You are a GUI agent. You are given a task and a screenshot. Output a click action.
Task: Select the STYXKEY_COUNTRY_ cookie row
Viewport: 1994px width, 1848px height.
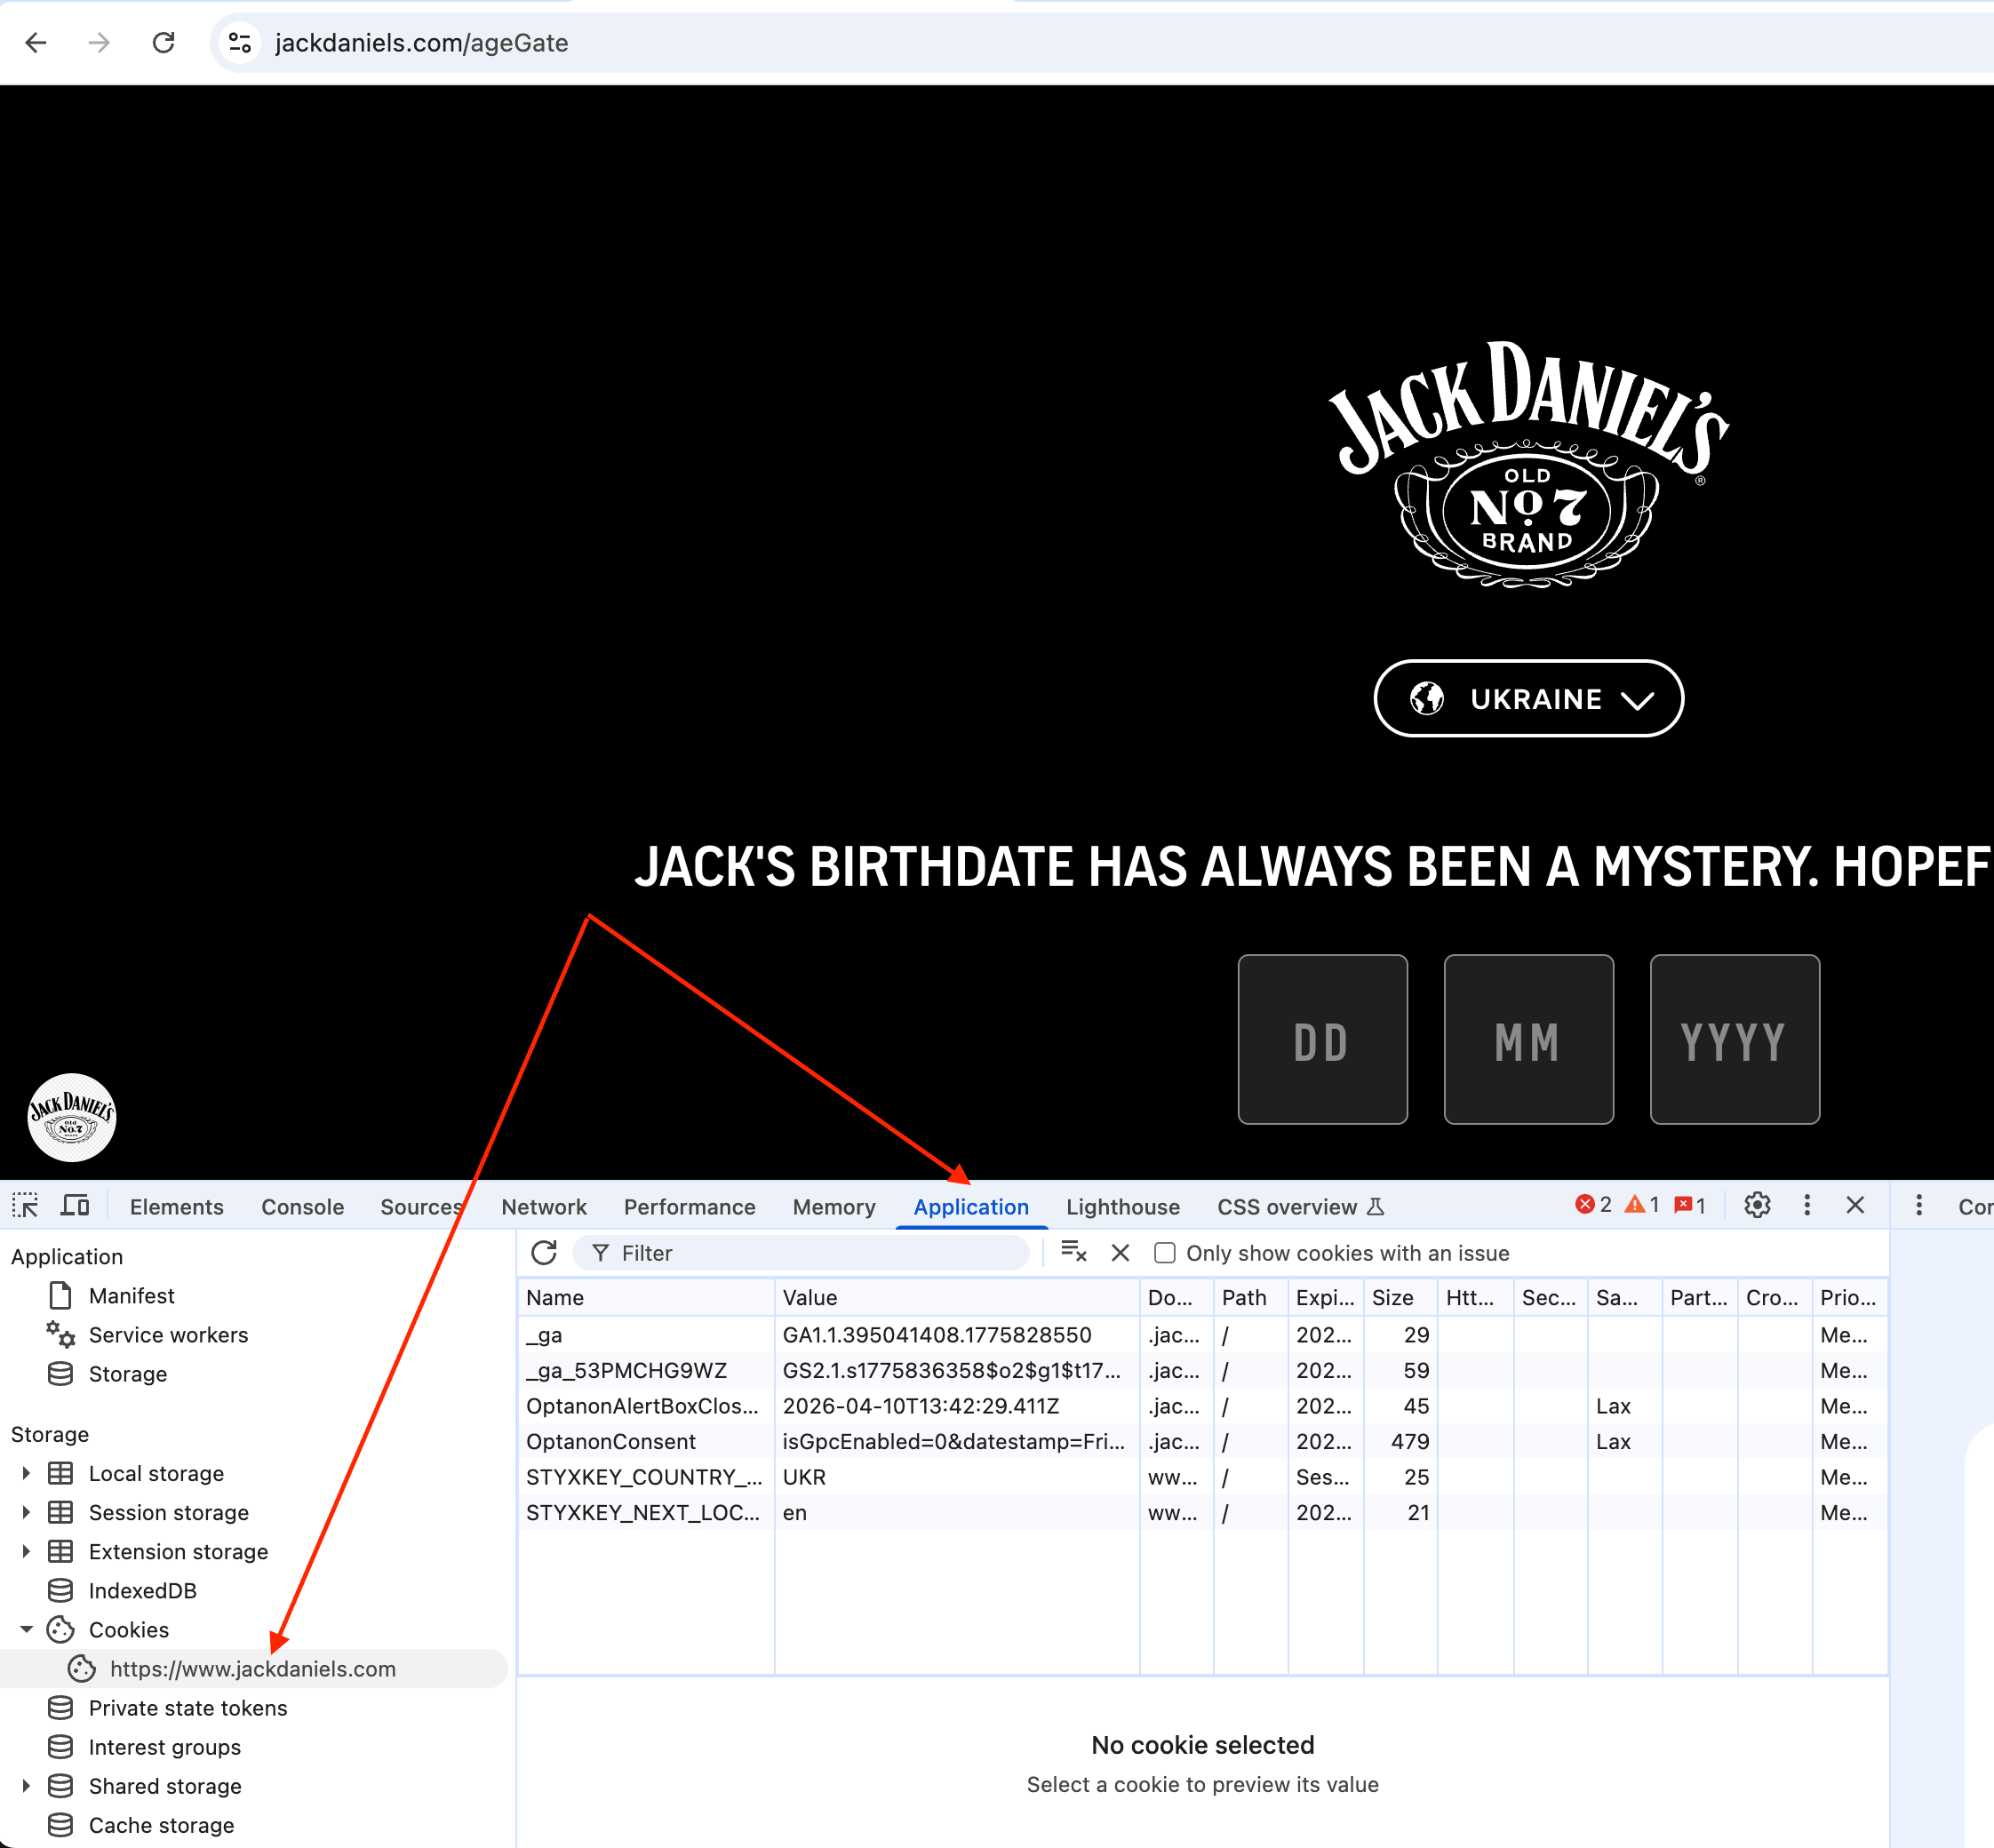tap(1203, 1476)
